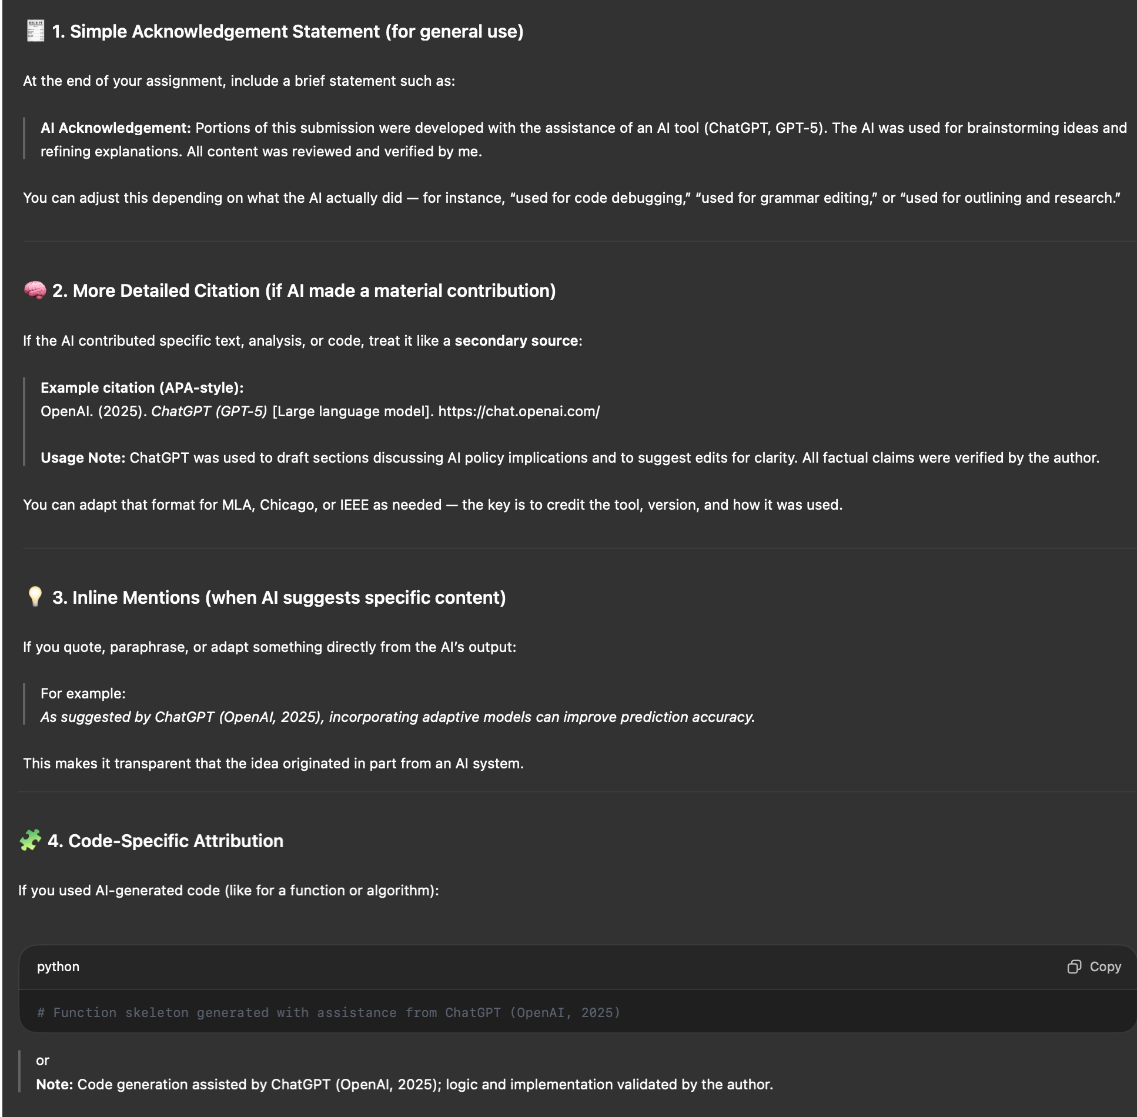Click the bold Note label below the code
The image size is (1137, 1117).
pyautogui.click(x=55, y=1085)
